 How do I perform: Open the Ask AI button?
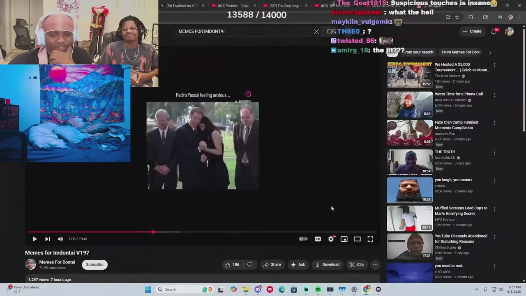click(x=298, y=265)
